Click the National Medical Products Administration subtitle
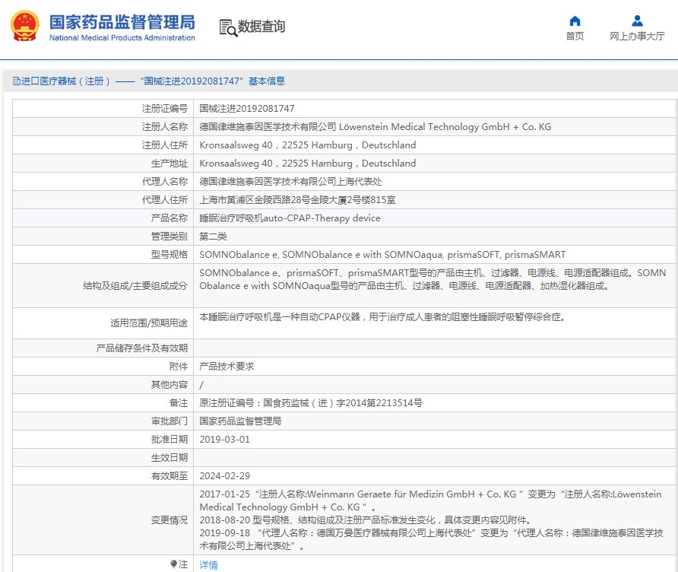This screenshot has height=572, width=678. coord(122,37)
